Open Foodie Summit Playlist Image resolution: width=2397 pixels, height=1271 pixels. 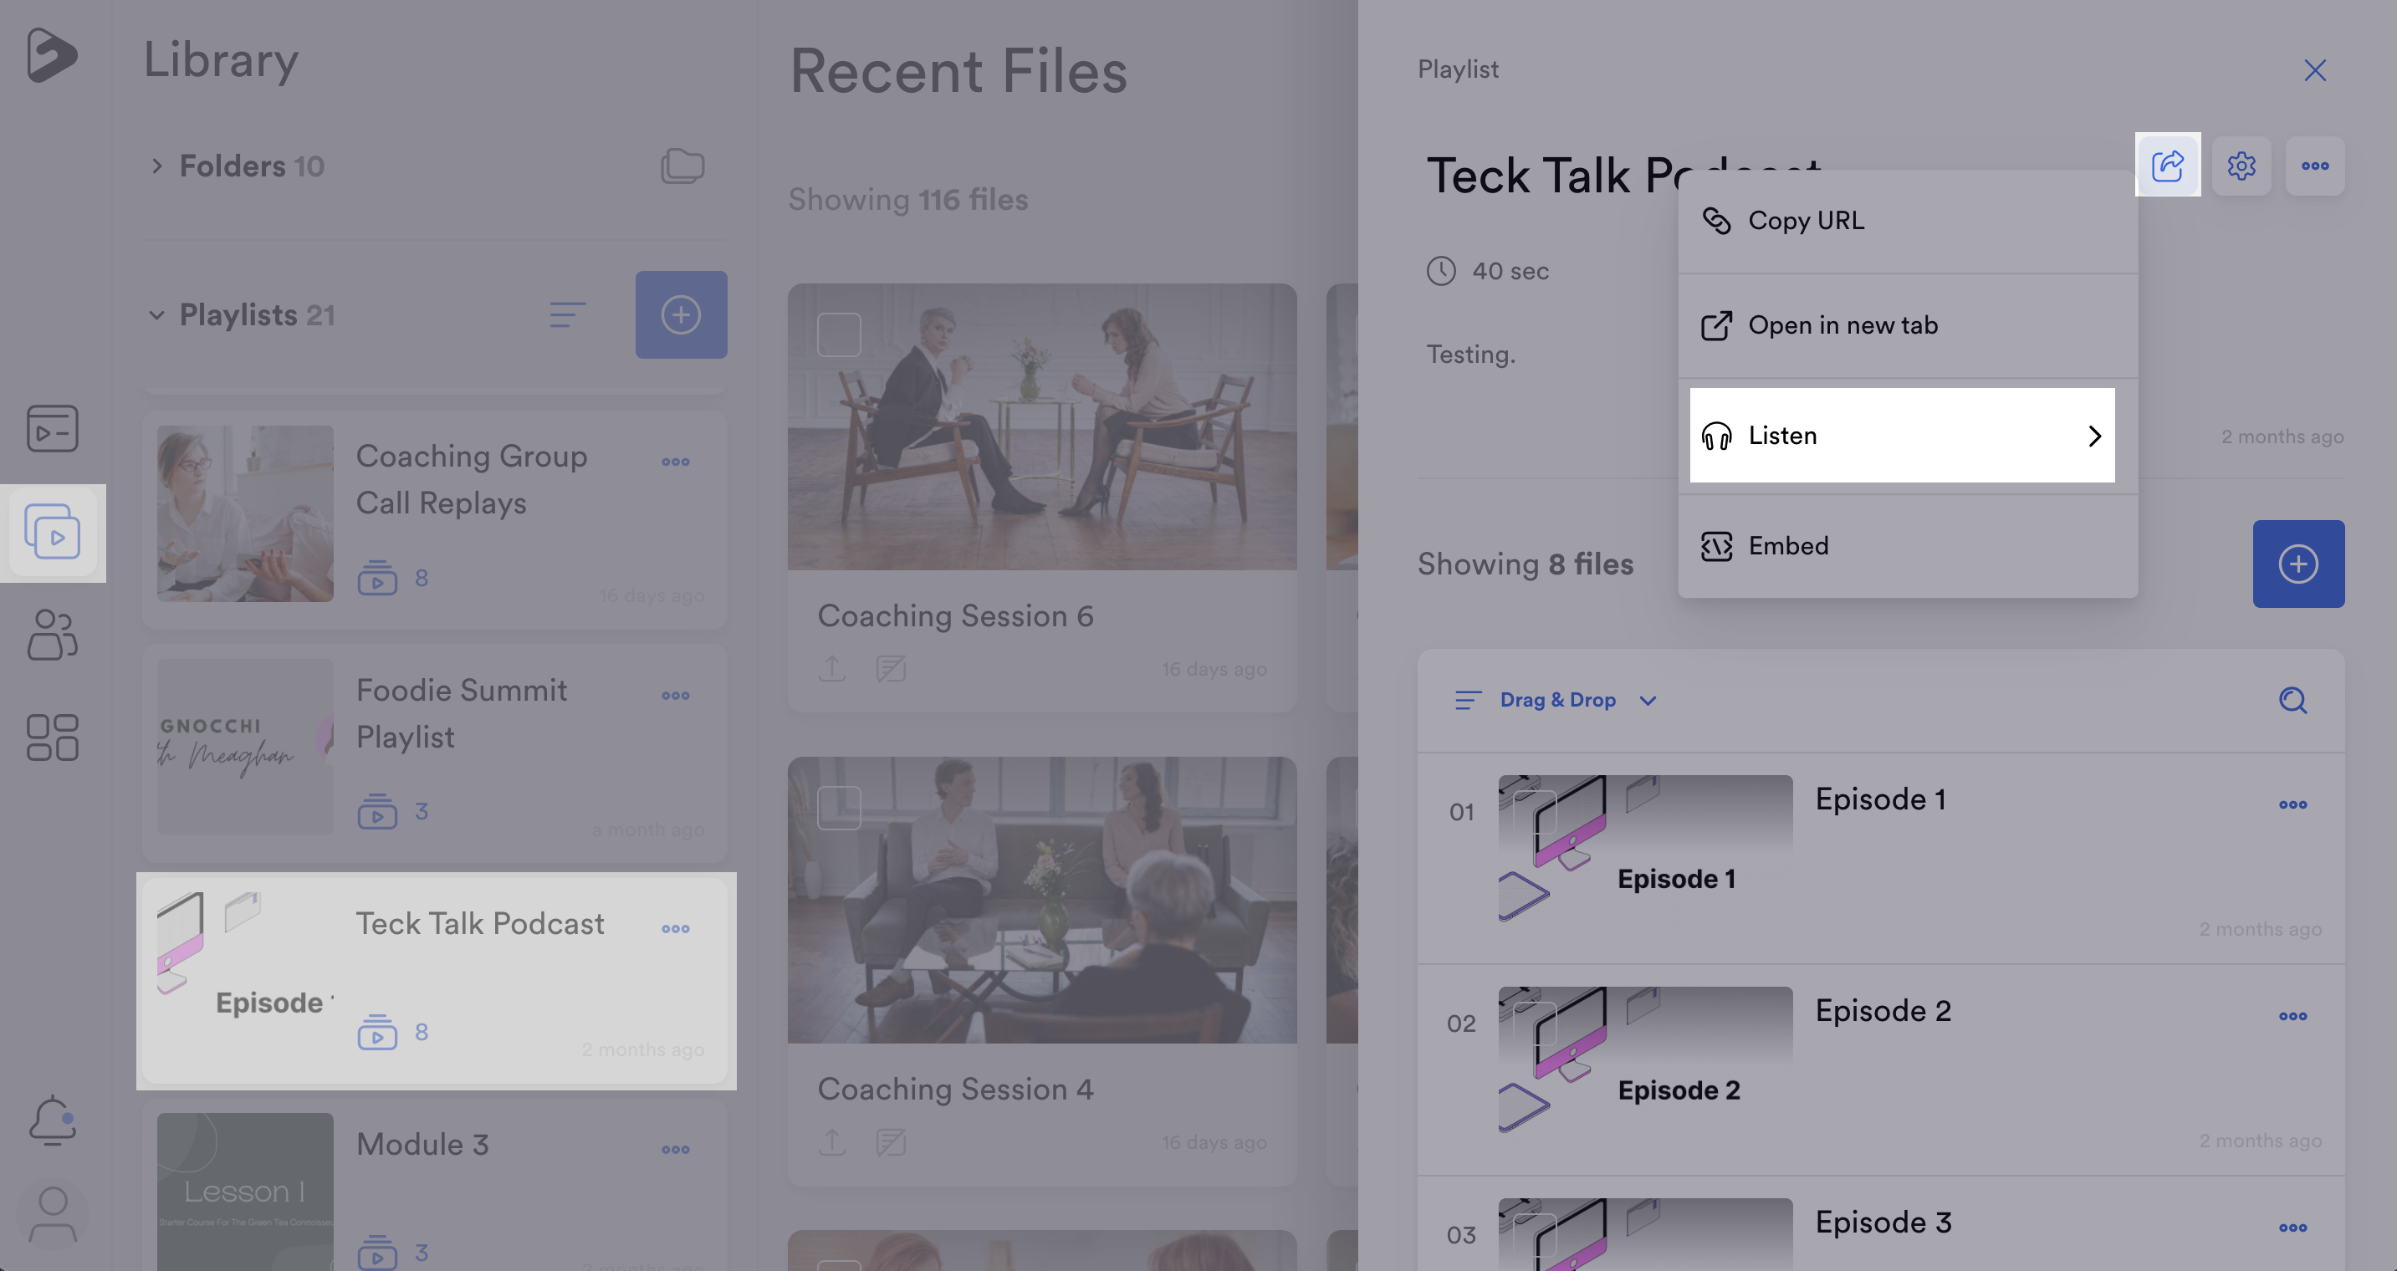[435, 753]
